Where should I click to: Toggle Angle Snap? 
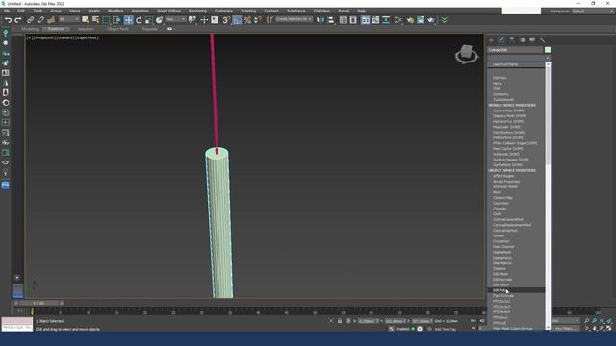pos(237,20)
